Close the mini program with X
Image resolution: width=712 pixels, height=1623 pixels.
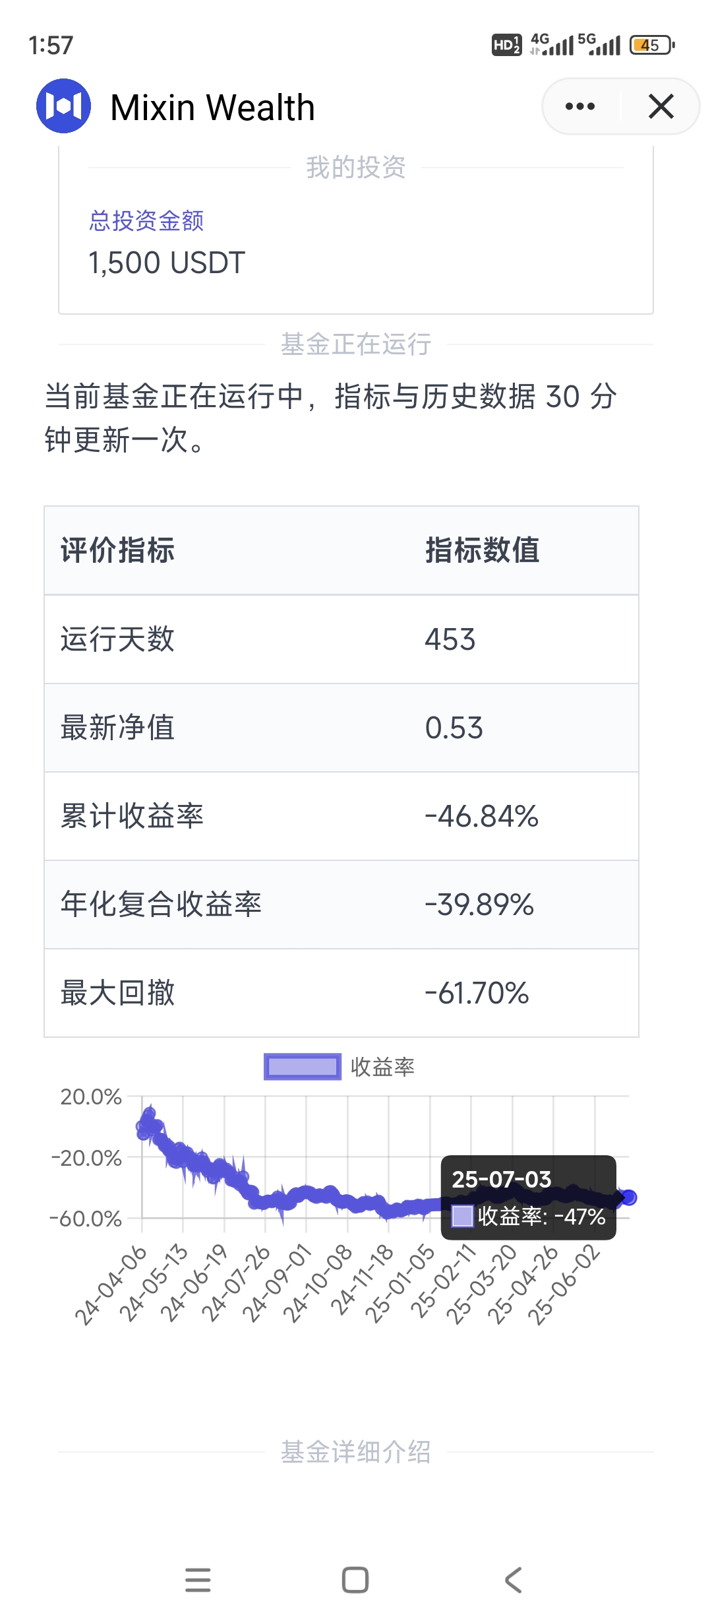tap(661, 106)
